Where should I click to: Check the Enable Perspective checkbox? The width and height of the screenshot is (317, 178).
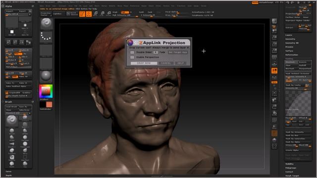tap(132, 57)
